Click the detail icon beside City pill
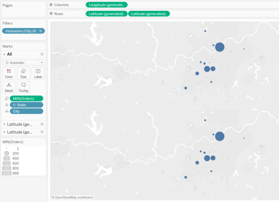The width and height of the screenshot is (279, 202). pos(7,111)
